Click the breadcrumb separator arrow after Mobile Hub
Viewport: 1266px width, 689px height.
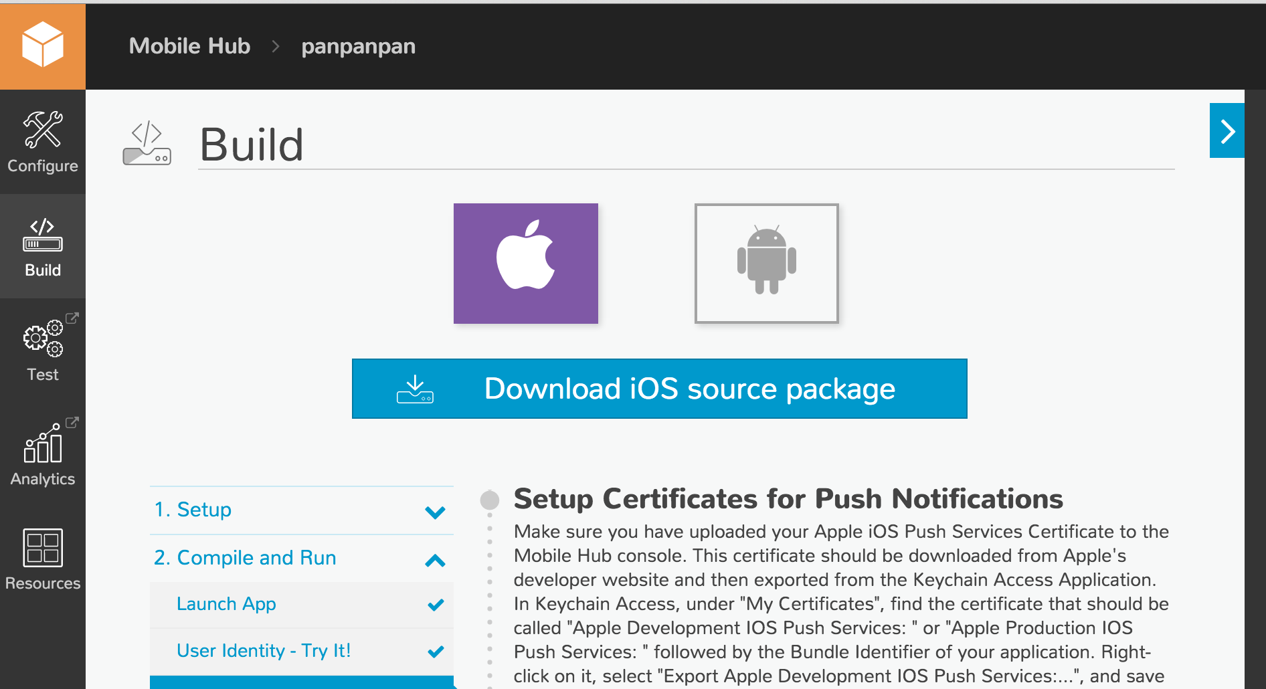276,46
